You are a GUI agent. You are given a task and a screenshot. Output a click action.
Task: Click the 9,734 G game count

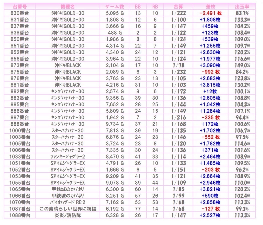pyautogui.click(x=115, y=124)
